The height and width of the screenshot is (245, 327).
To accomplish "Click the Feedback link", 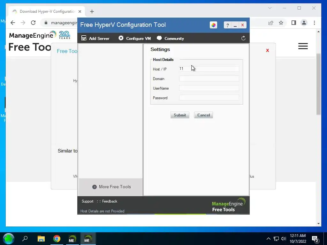I will tap(110, 201).
